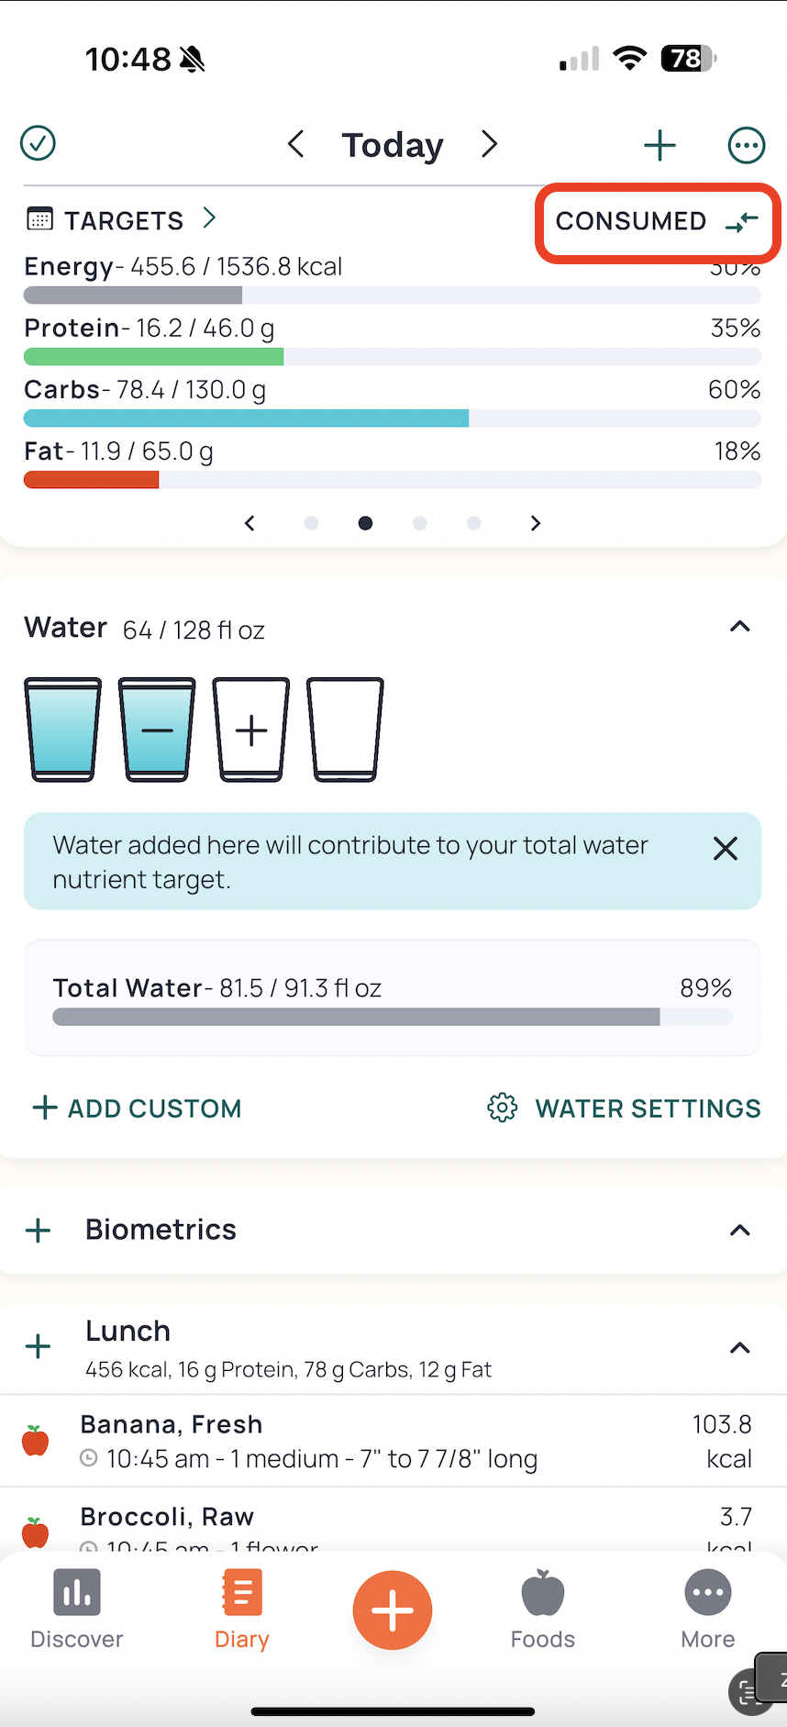Tap the mark day complete checkmark icon
The width and height of the screenshot is (787, 1727).
pyautogui.click(x=38, y=143)
